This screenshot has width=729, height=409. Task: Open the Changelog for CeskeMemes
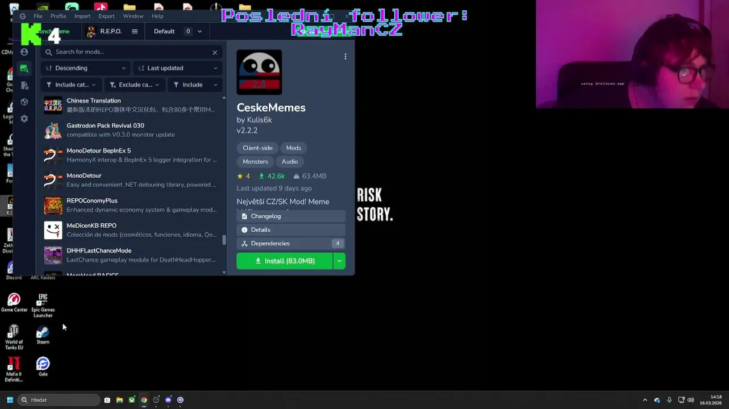click(291, 216)
